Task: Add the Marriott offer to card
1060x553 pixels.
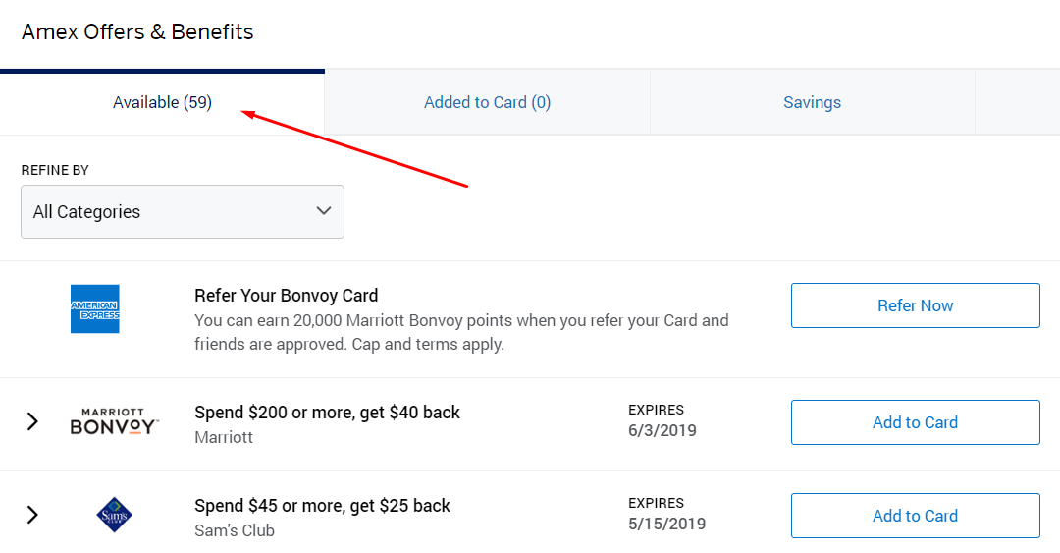Action: [x=916, y=422]
